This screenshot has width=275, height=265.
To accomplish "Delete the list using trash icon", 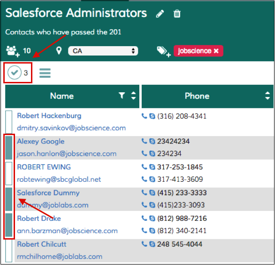I will [x=177, y=14].
